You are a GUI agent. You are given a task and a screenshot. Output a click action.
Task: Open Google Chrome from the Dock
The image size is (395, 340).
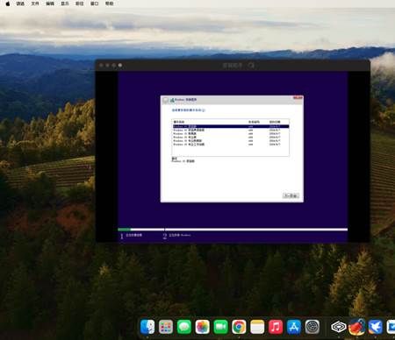point(239,327)
